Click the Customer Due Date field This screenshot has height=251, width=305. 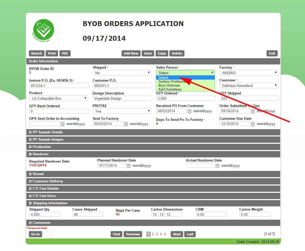[235, 124]
